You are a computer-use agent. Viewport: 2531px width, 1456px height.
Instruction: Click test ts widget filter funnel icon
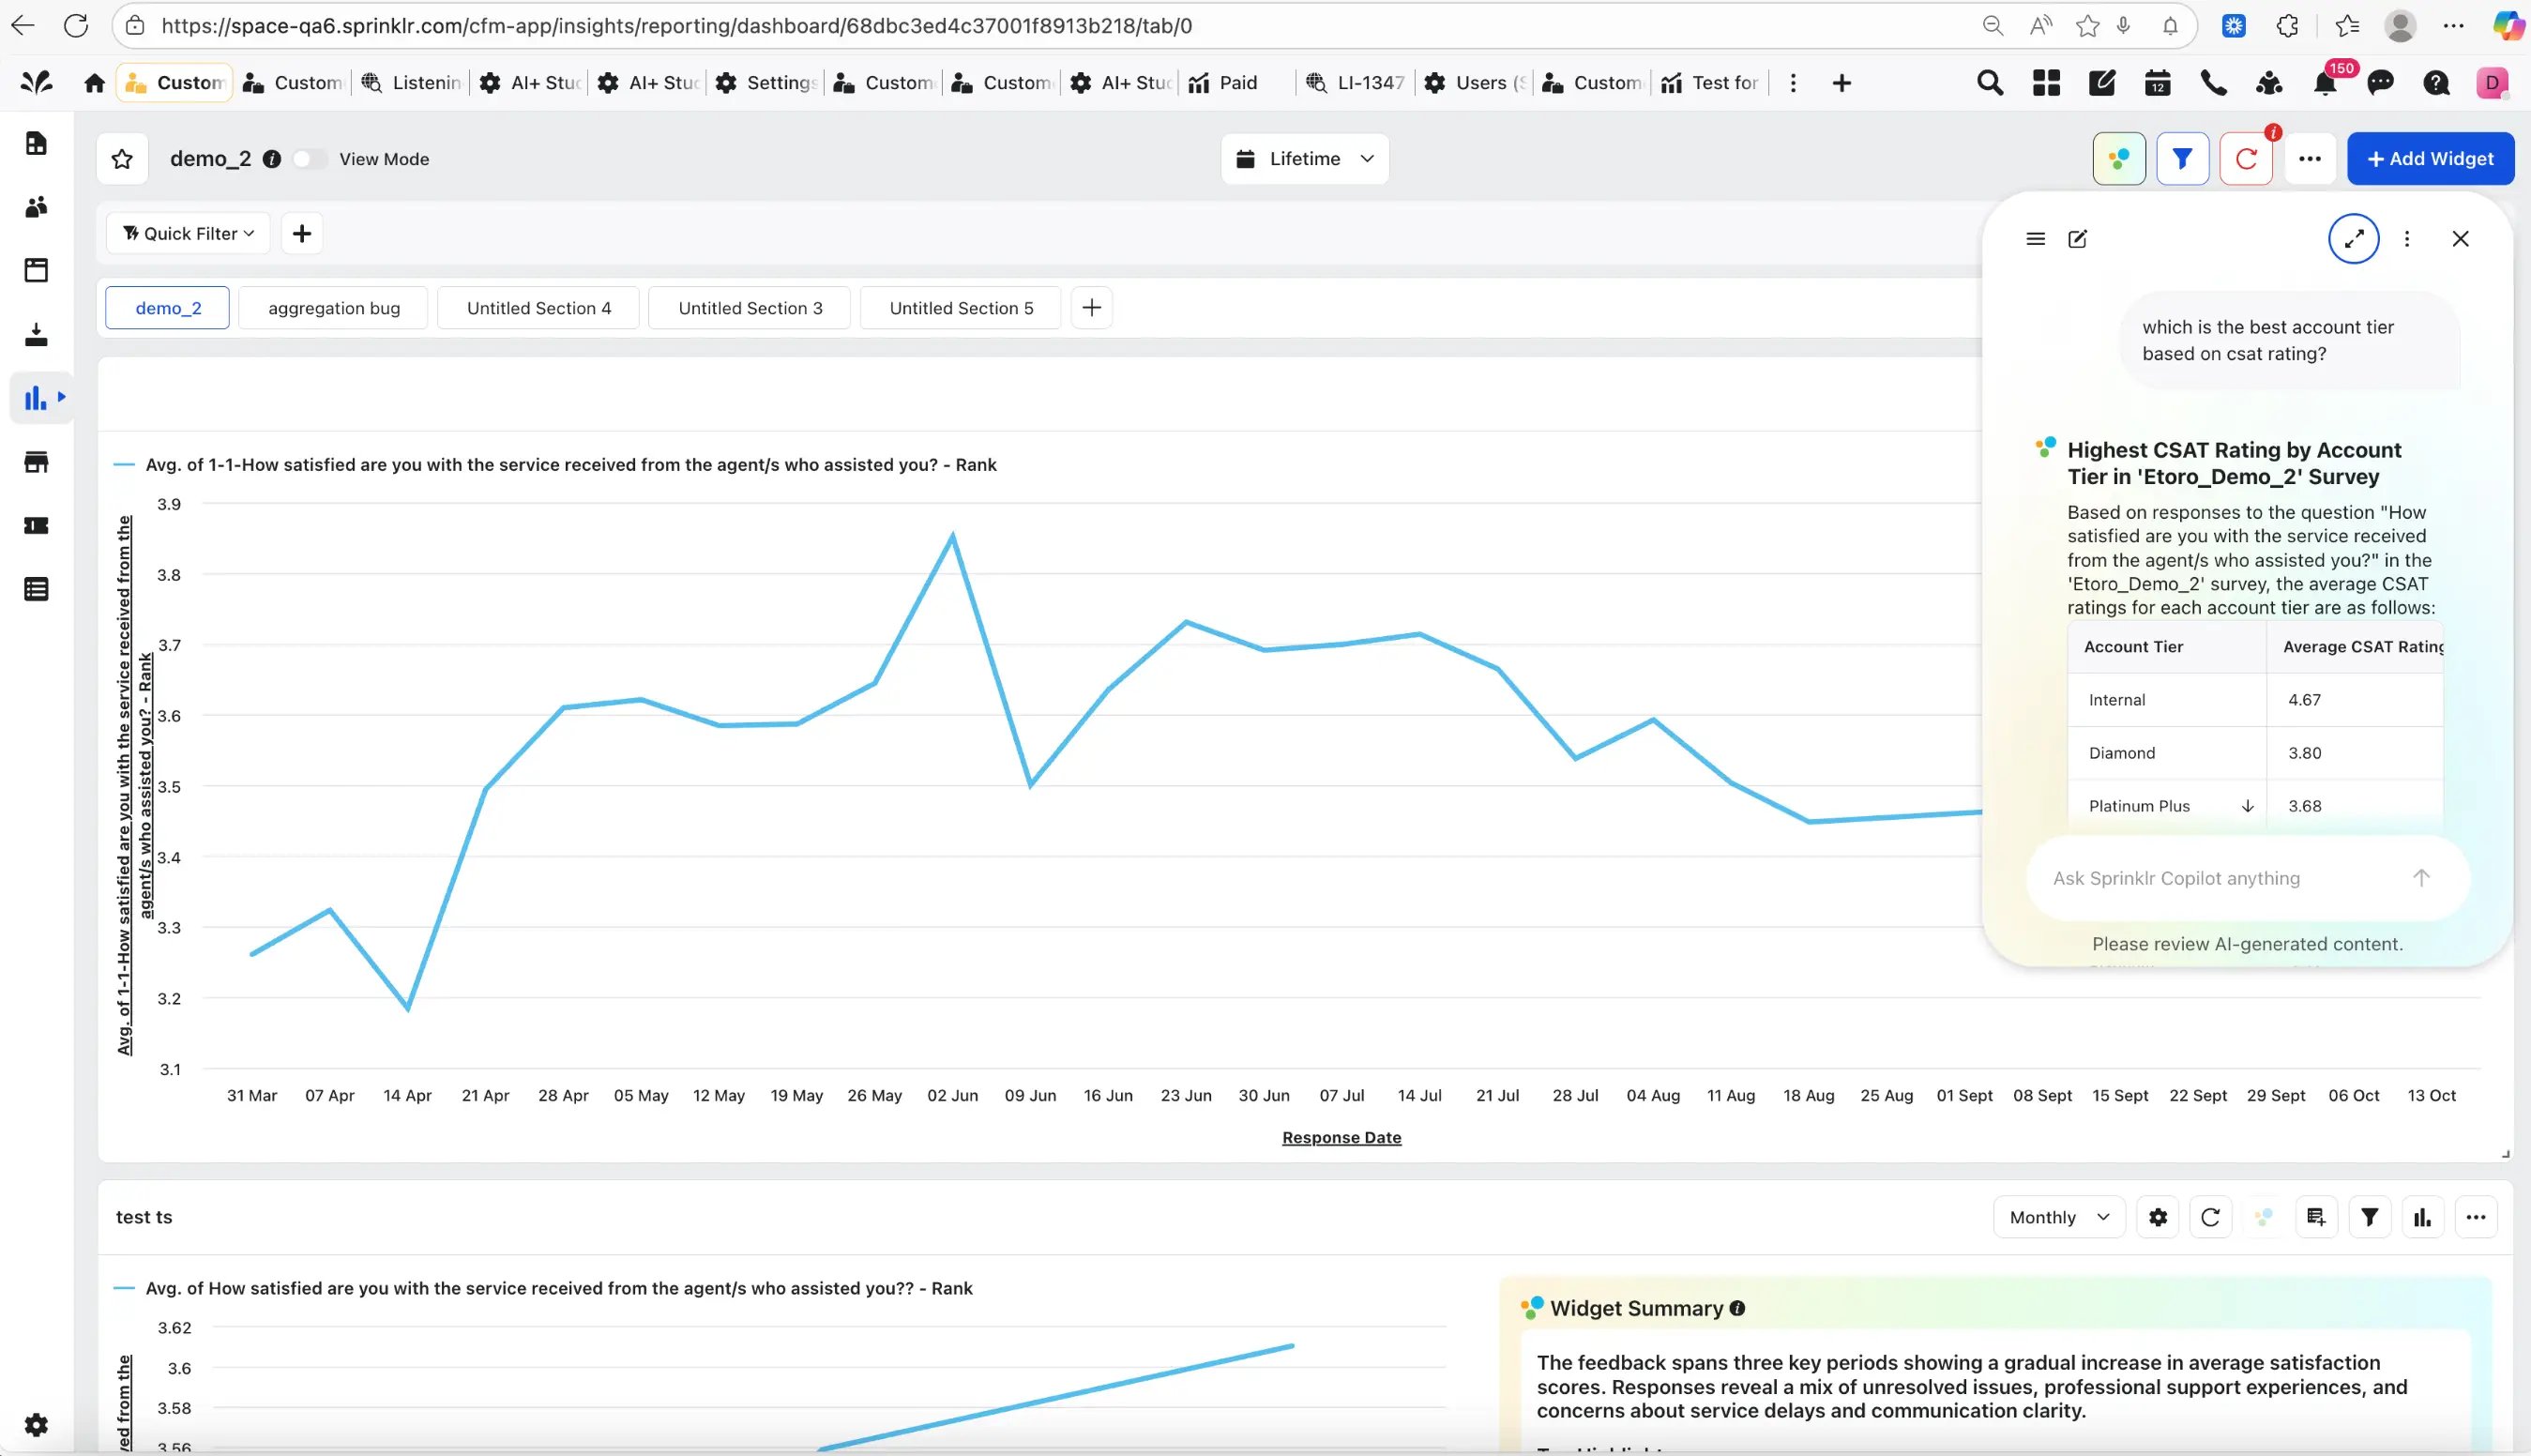2370,1218
